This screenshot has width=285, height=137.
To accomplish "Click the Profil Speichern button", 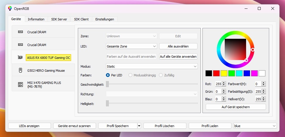I will coord(118,126).
